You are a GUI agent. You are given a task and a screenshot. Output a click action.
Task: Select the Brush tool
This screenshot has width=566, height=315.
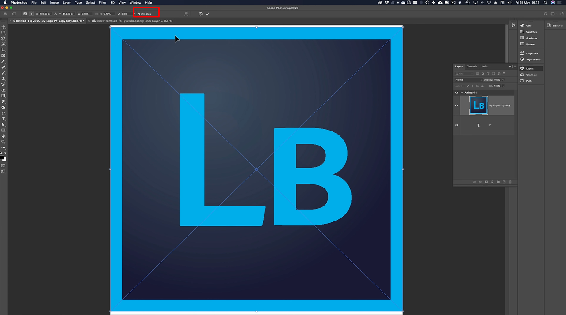click(x=4, y=73)
